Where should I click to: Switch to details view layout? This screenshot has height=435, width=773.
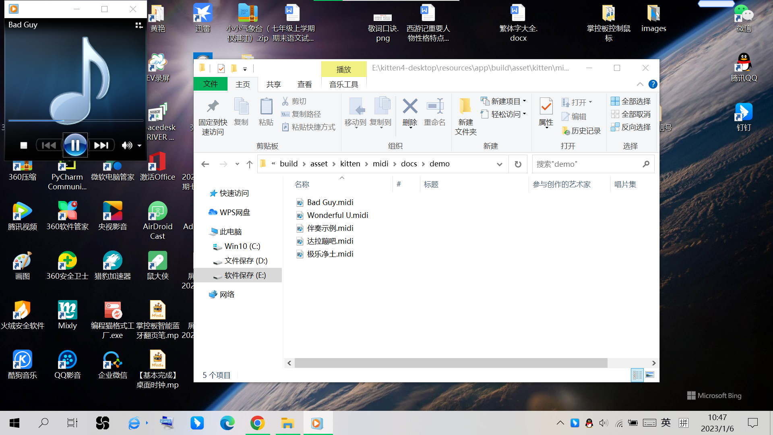[x=637, y=375]
